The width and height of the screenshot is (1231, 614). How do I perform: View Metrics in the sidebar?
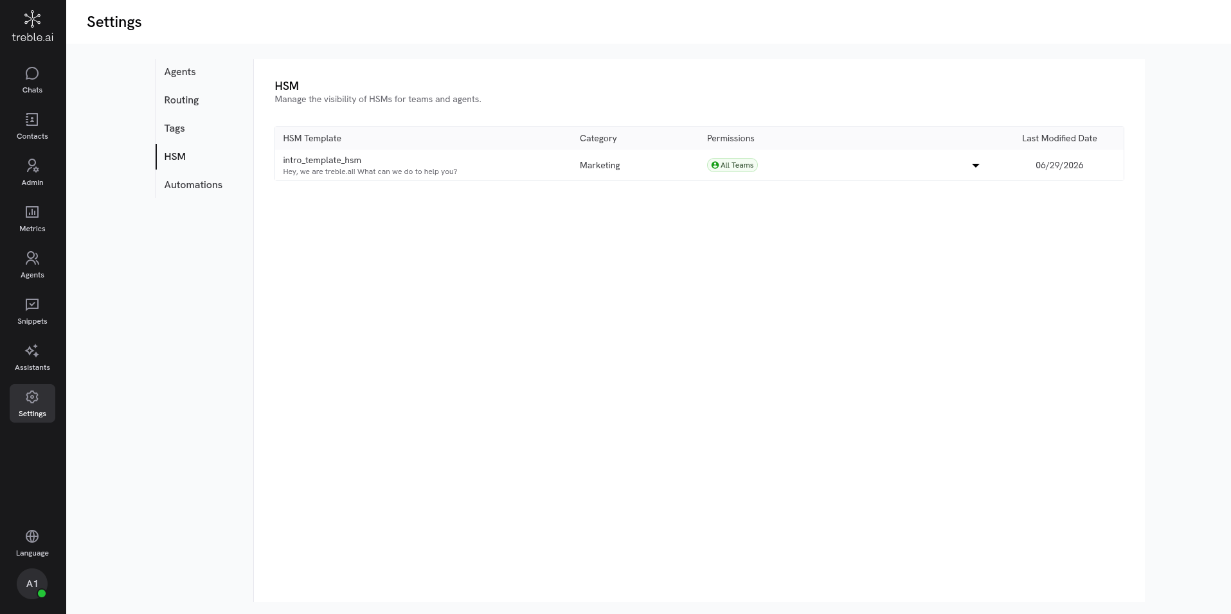tap(32, 219)
